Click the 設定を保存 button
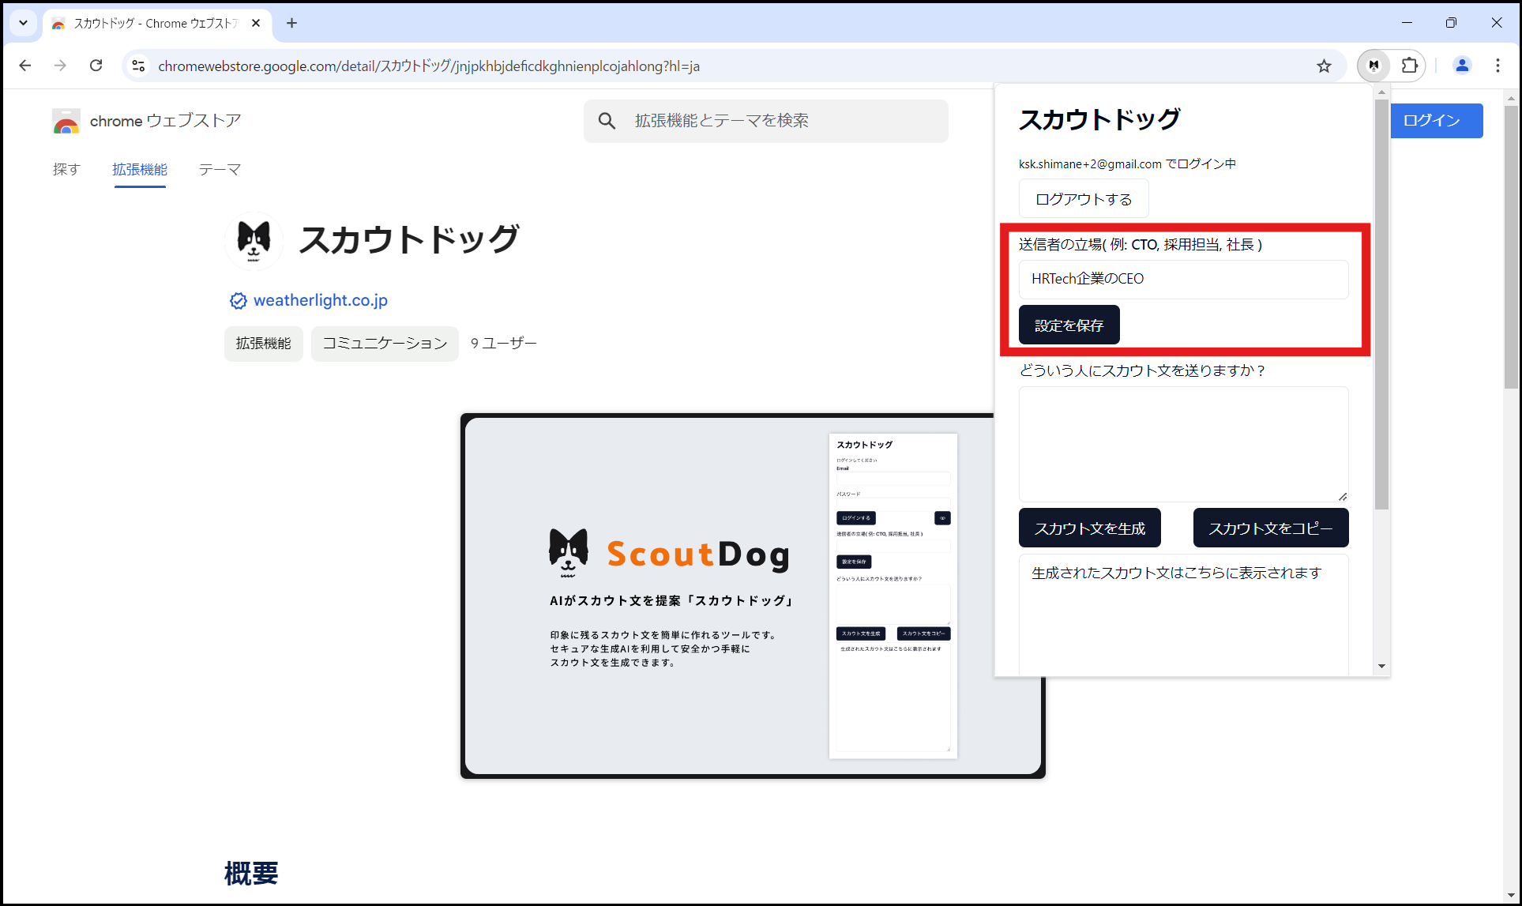Image resolution: width=1522 pixels, height=906 pixels. [1069, 325]
